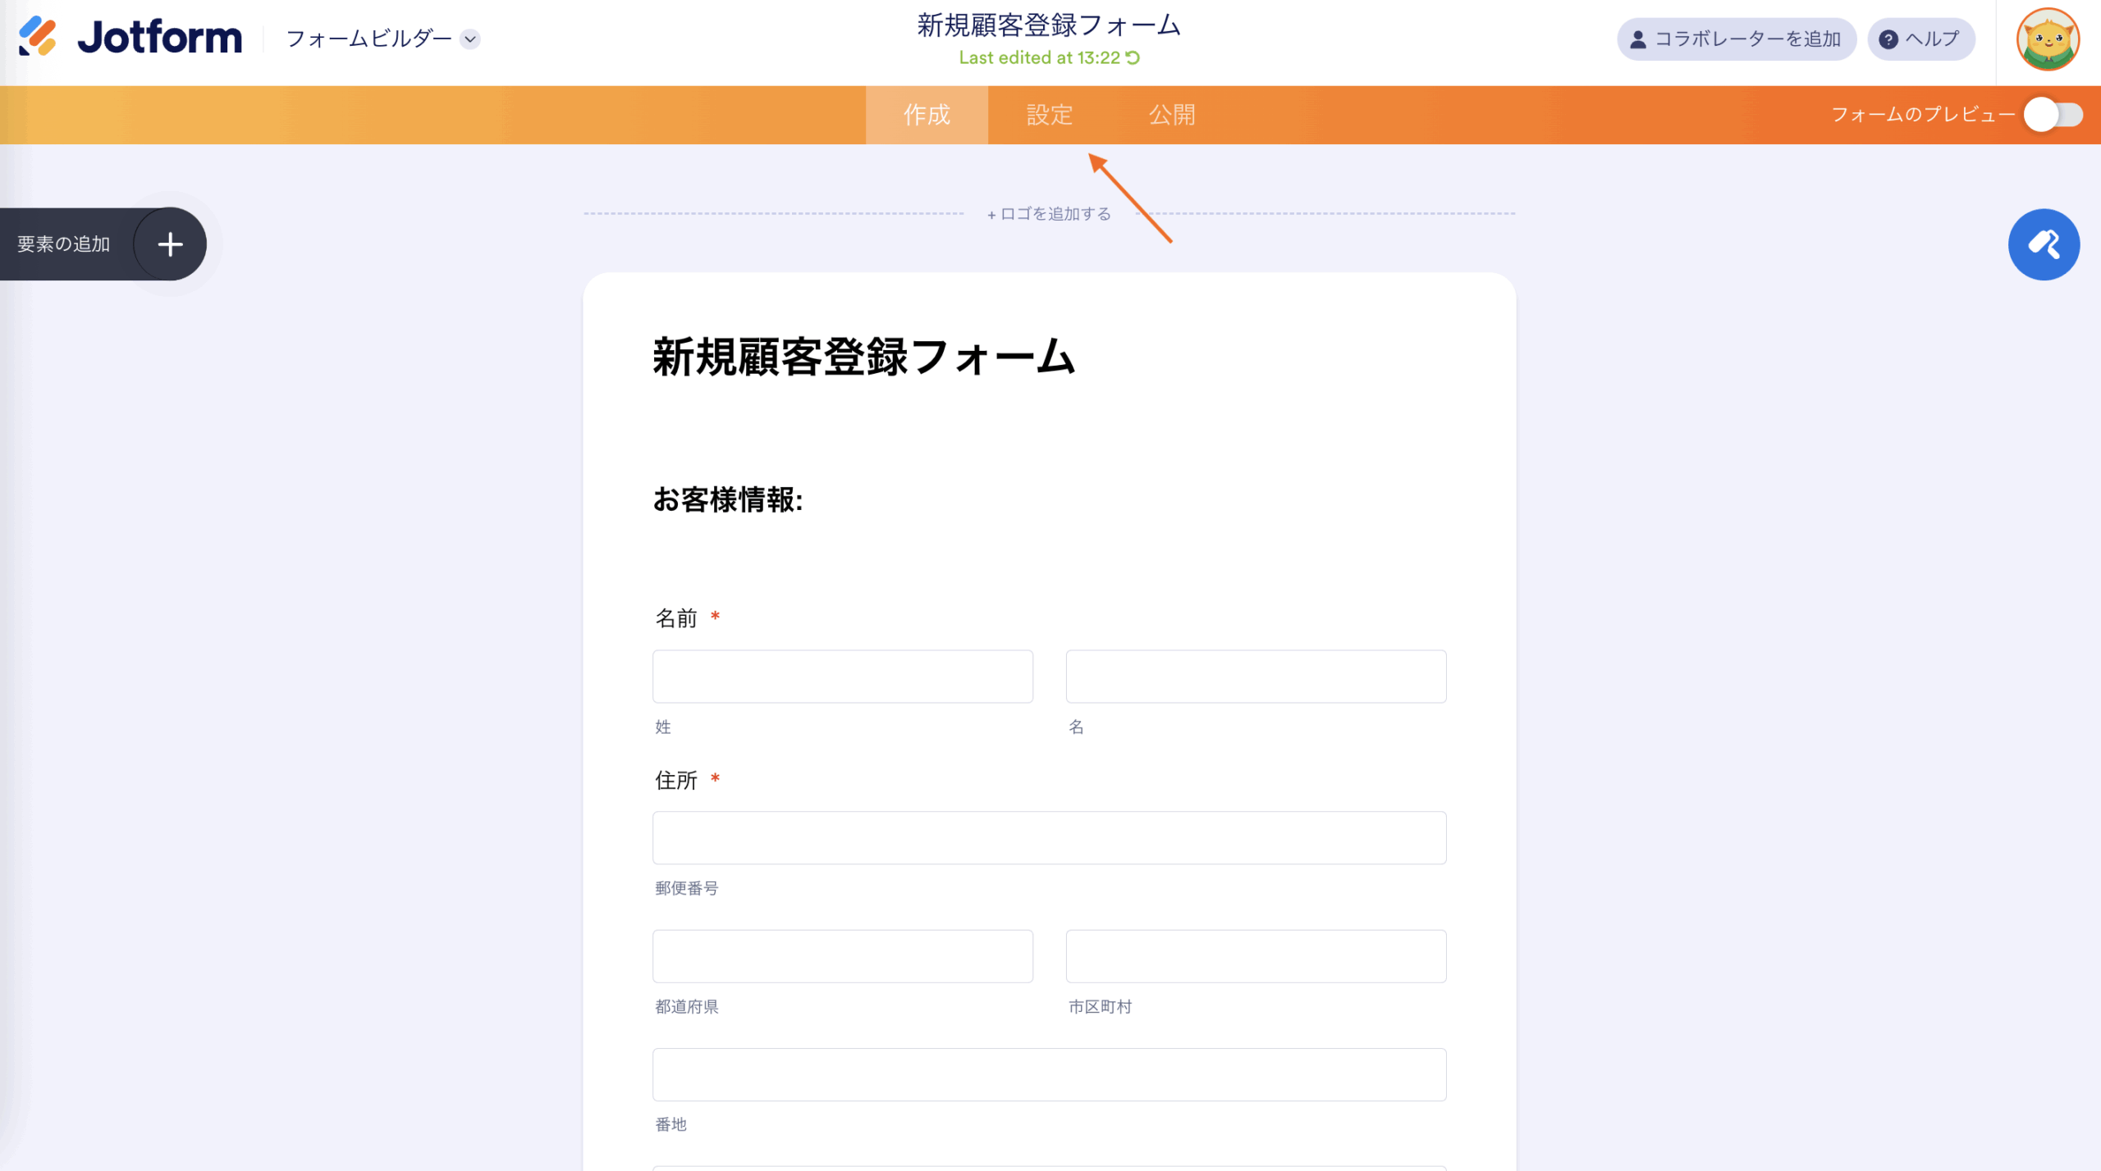Click the 要素の追加 label
The image size is (2101, 1171).
coord(63,244)
